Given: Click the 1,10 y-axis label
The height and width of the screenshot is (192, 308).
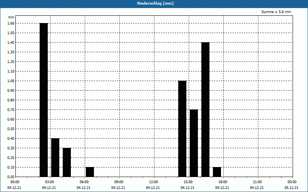Looking at the screenshot, I should point(11,71).
